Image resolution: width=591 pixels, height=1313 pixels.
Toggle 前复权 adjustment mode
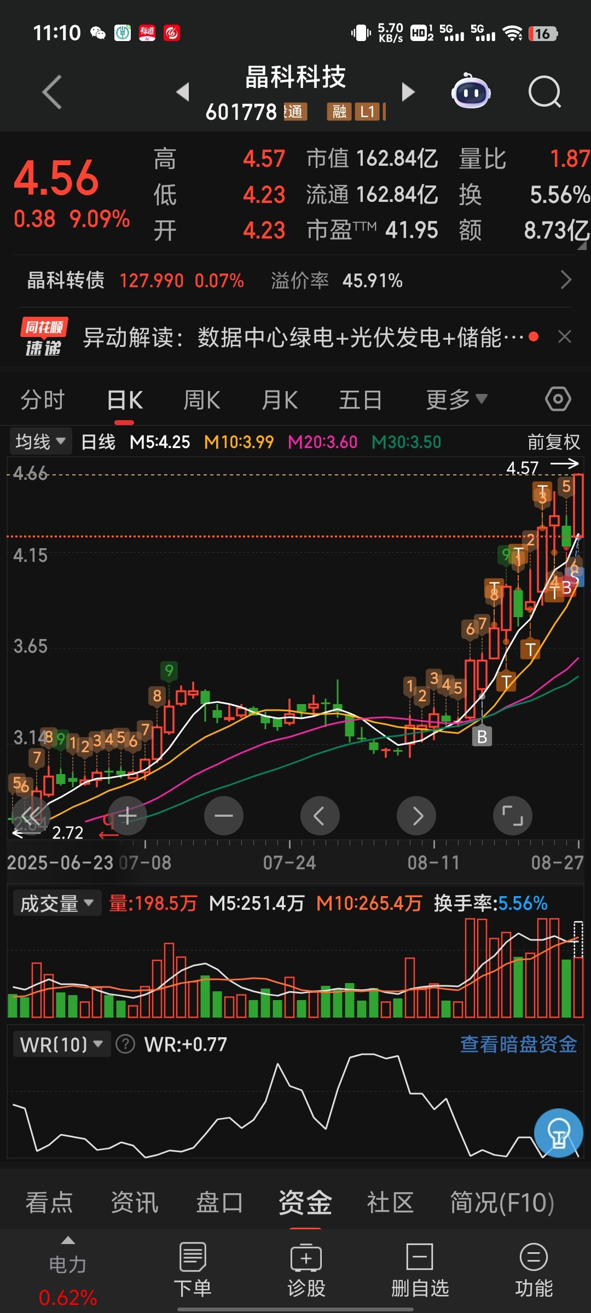[553, 441]
